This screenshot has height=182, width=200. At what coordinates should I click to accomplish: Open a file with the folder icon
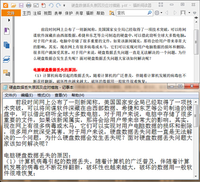(14, 5)
